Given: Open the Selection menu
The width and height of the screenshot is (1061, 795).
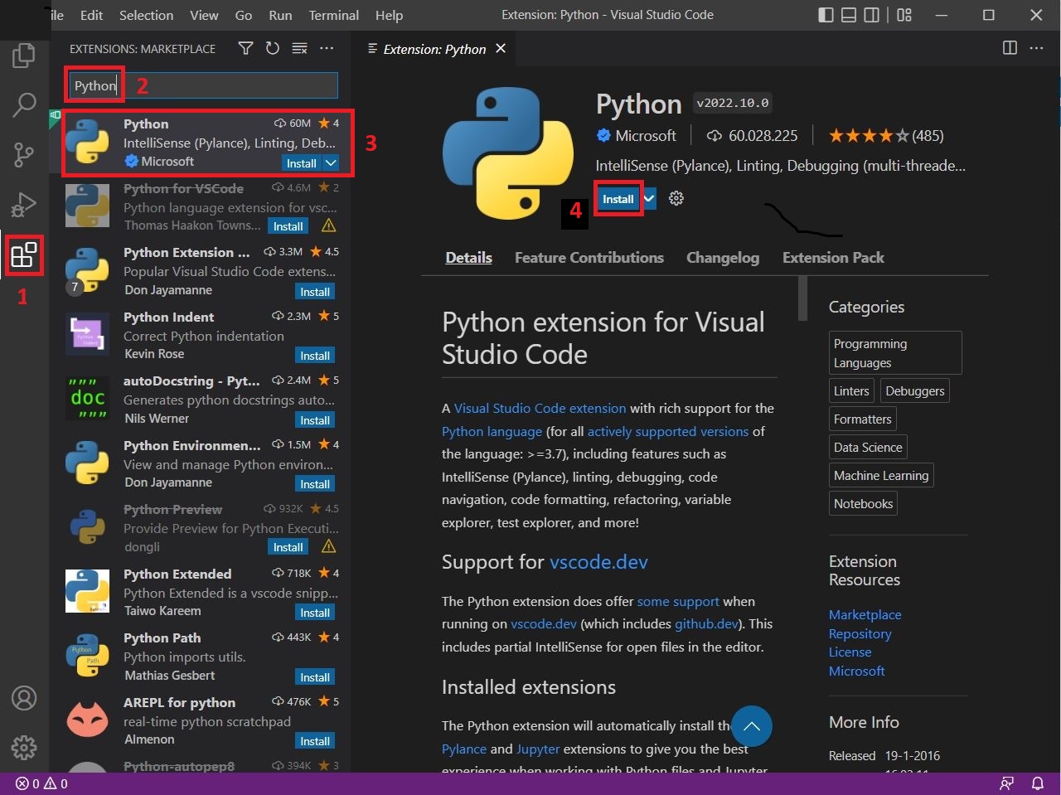Looking at the screenshot, I should (x=146, y=15).
